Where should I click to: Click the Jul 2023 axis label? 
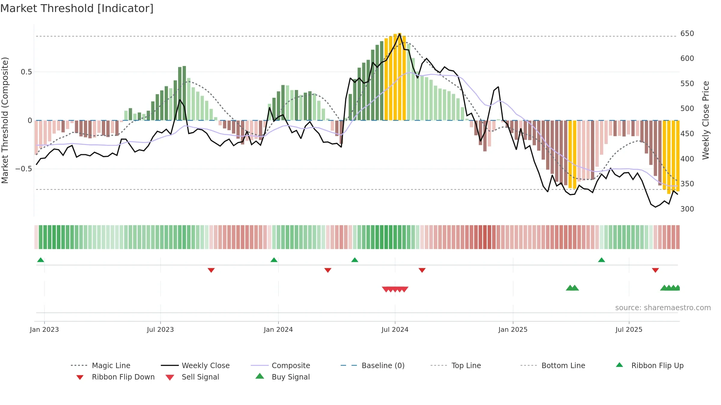coord(160,329)
